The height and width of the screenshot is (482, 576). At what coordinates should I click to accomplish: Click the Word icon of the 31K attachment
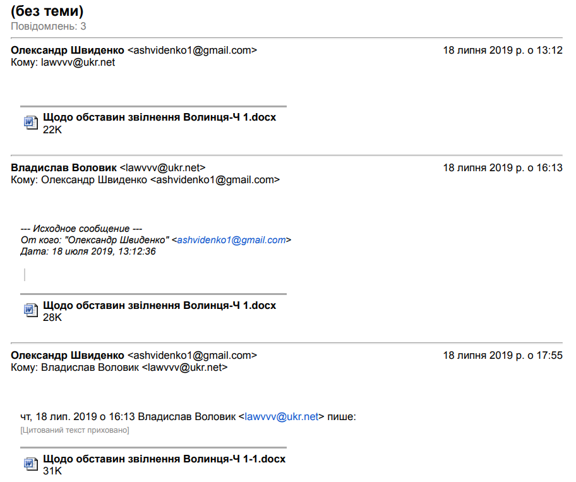click(x=31, y=464)
